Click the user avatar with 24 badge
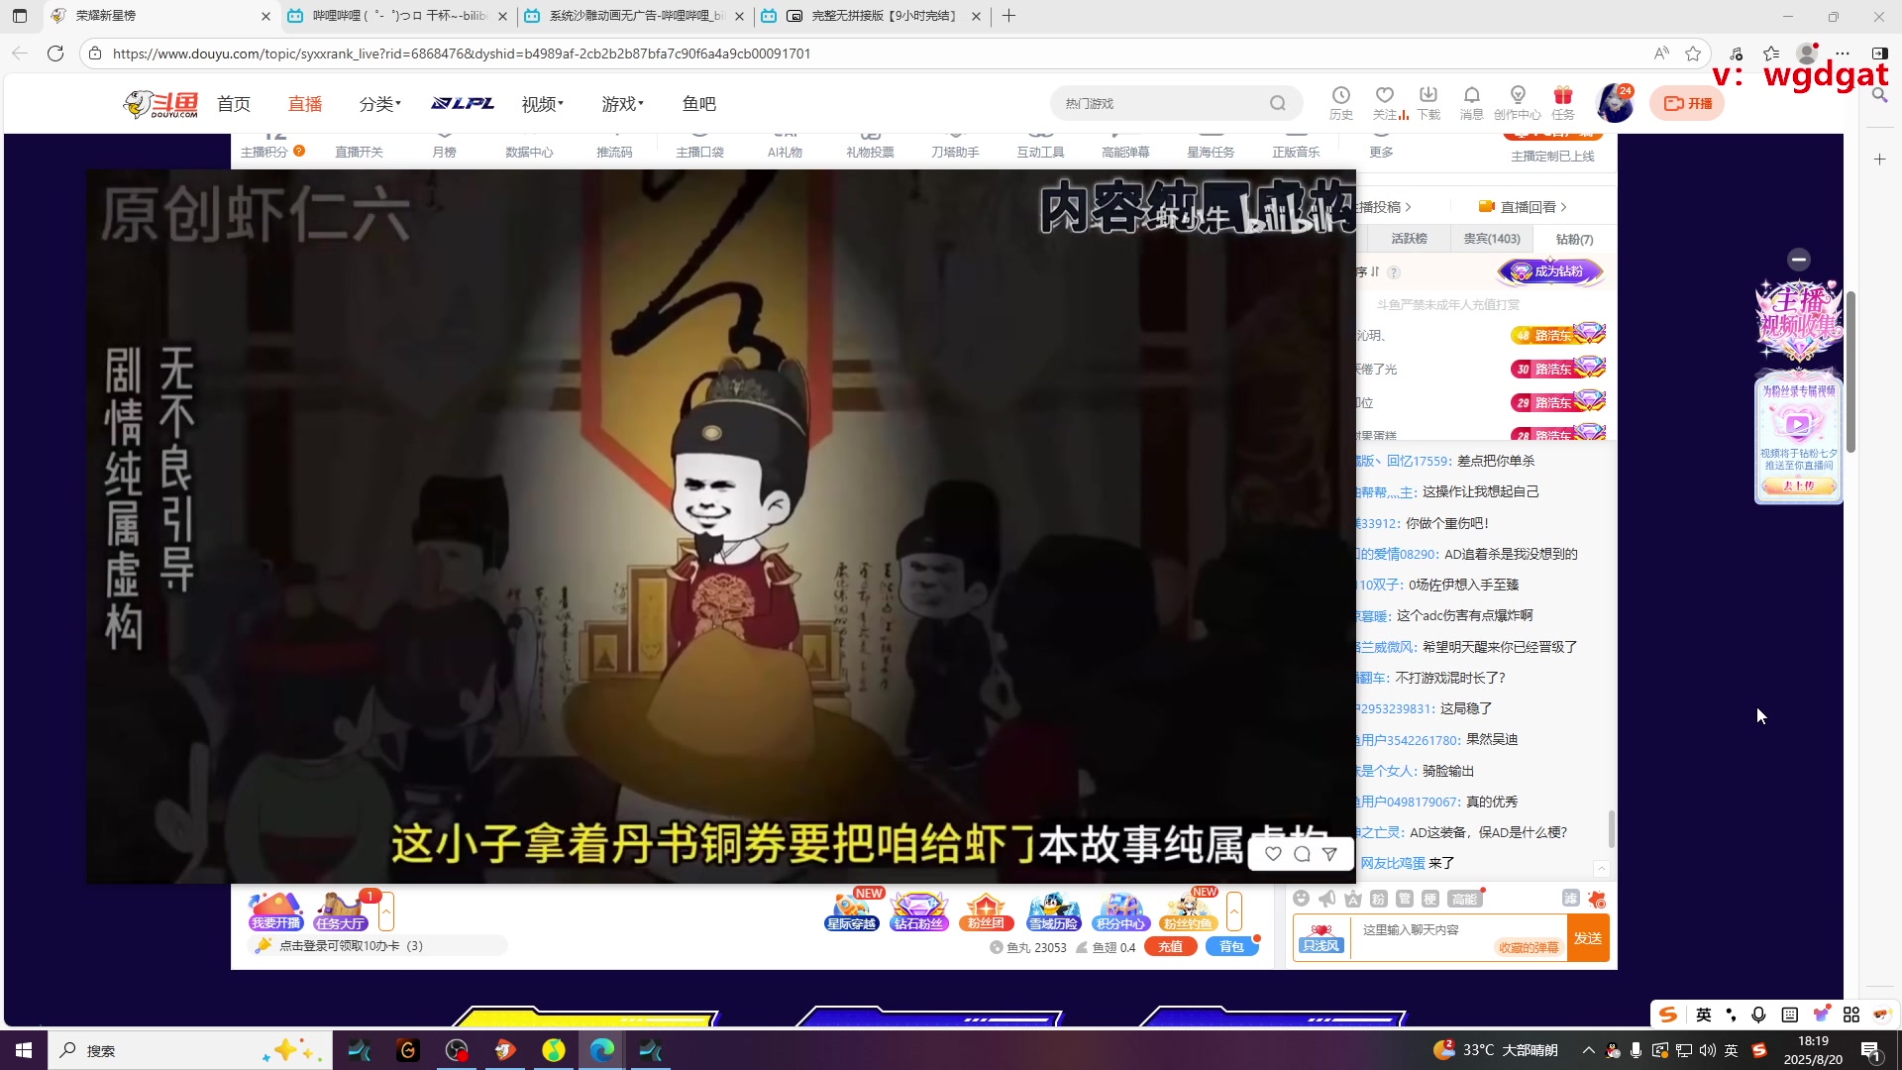 (1615, 103)
